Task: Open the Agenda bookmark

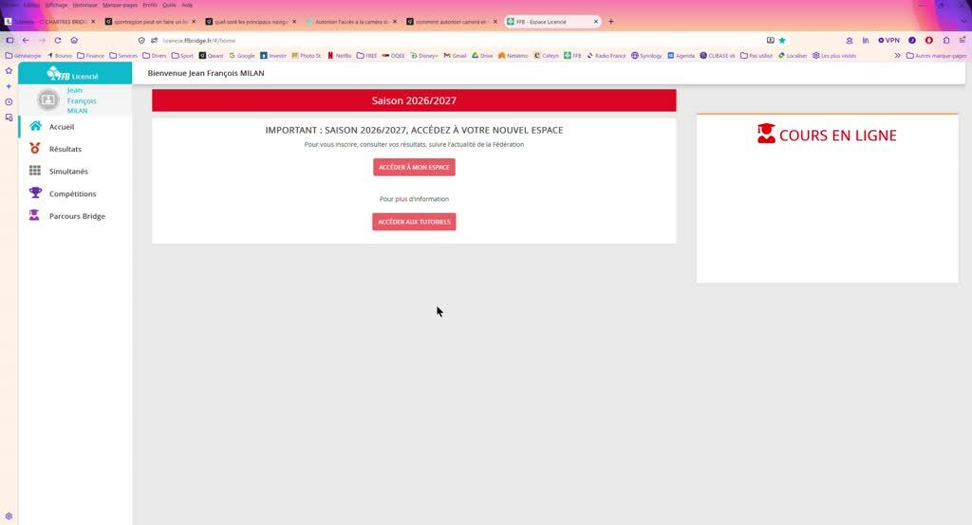Action: click(681, 56)
